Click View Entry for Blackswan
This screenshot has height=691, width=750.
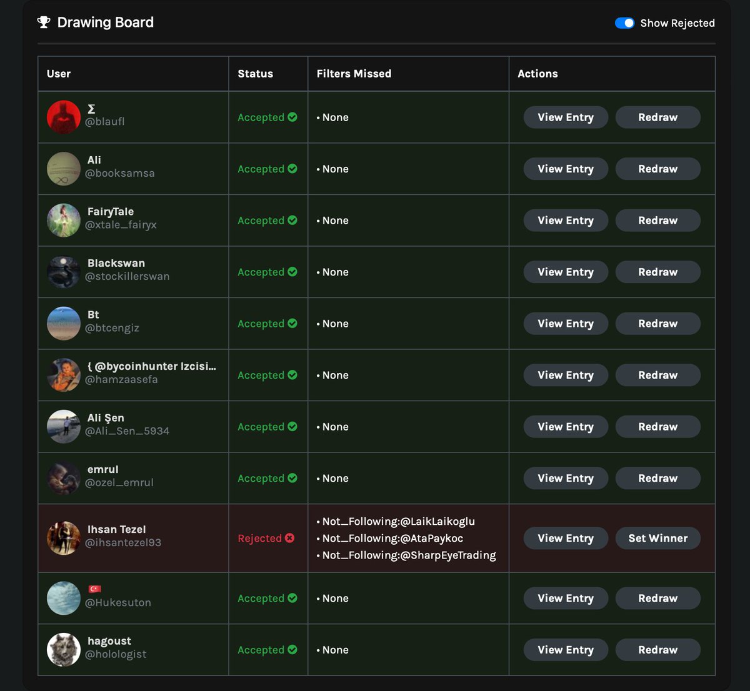point(566,272)
